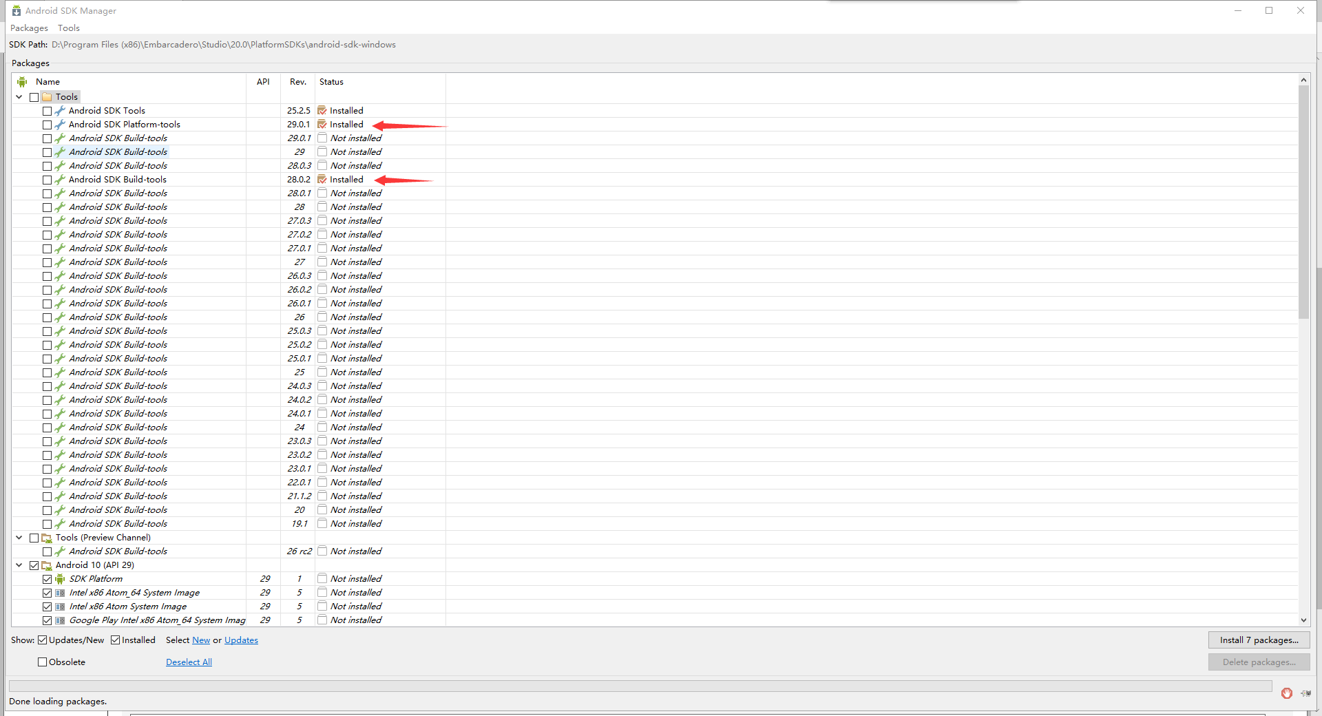Open the log window icon at bottom right
The width and height of the screenshot is (1322, 716).
[x=1305, y=693]
